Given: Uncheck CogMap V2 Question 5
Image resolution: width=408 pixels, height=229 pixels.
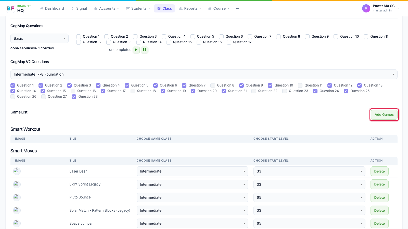Looking at the screenshot, I should coord(127,85).
